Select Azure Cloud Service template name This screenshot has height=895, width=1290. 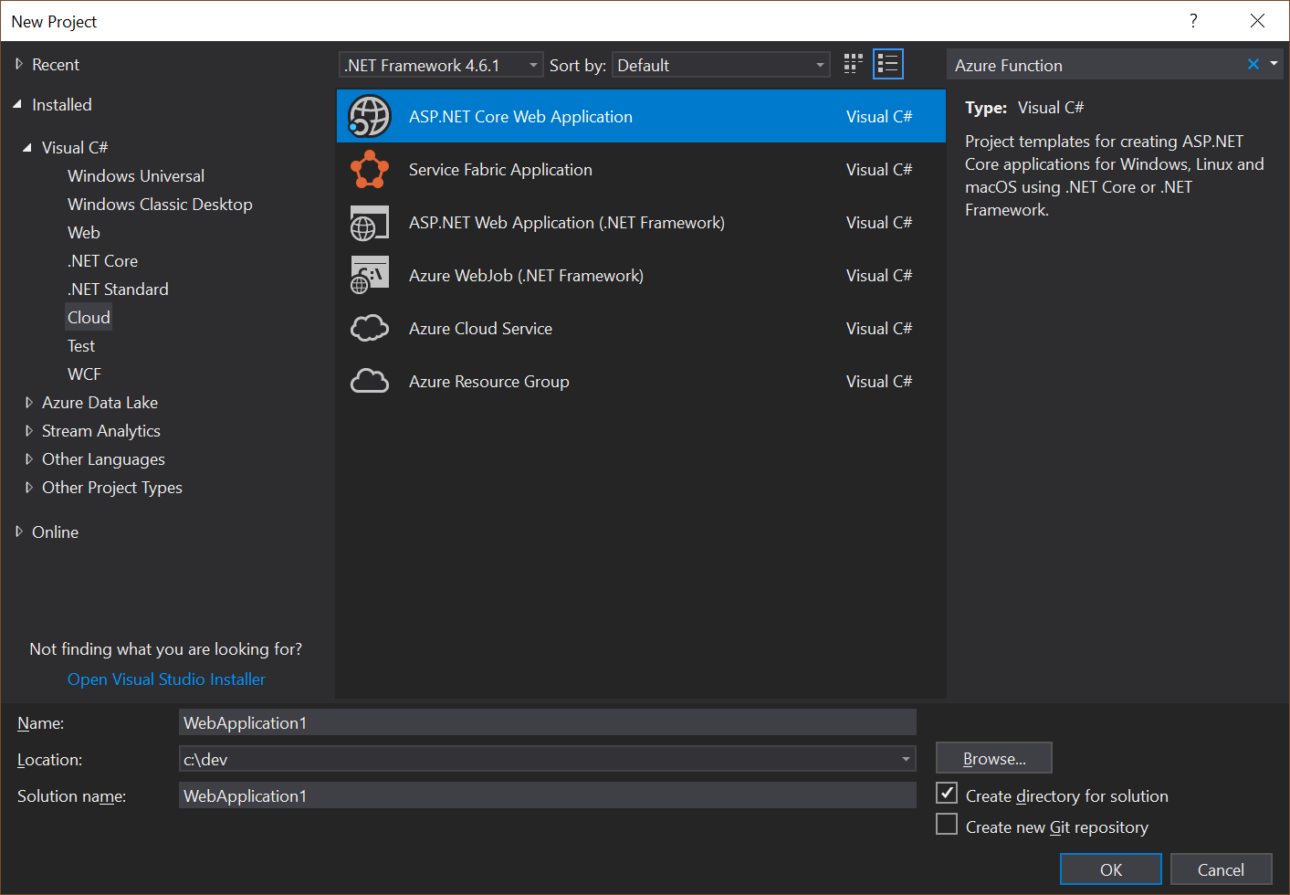pyautogui.click(x=480, y=328)
